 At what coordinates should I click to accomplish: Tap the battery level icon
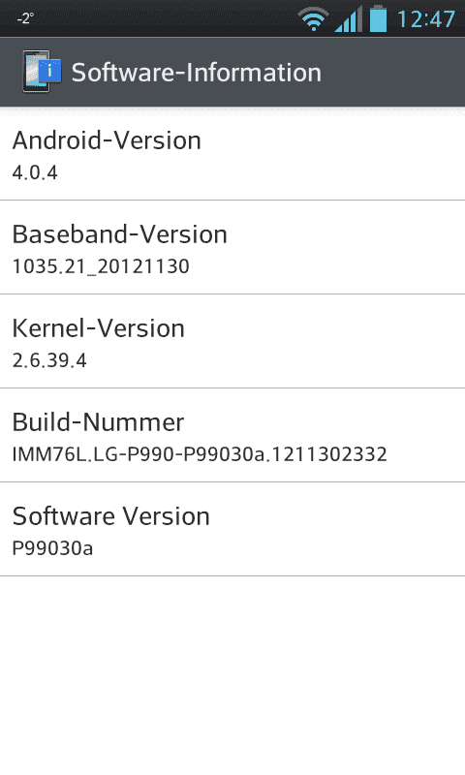click(x=378, y=18)
